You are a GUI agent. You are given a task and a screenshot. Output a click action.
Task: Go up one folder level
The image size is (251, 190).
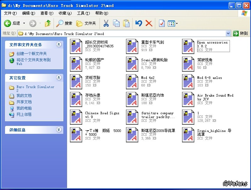tap(48, 23)
